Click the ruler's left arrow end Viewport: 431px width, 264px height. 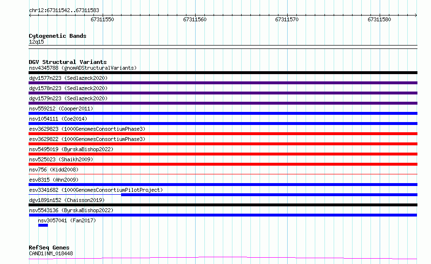click(x=30, y=15)
